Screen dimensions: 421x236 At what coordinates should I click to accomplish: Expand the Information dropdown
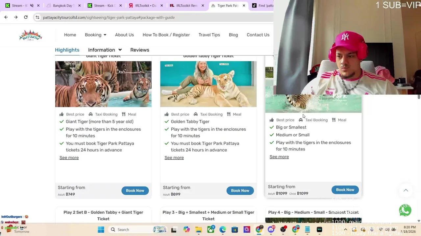click(105, 50)
